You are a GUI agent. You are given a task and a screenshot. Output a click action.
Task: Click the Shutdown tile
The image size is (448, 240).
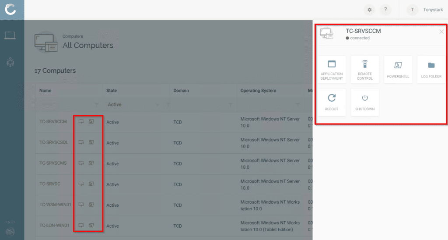pos(365,102)
